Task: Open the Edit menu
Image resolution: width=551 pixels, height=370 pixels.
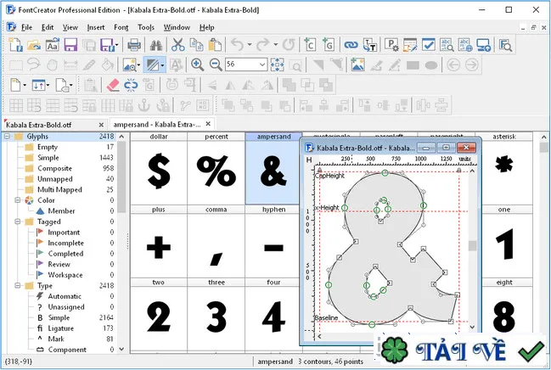Action: pos(47,27)
